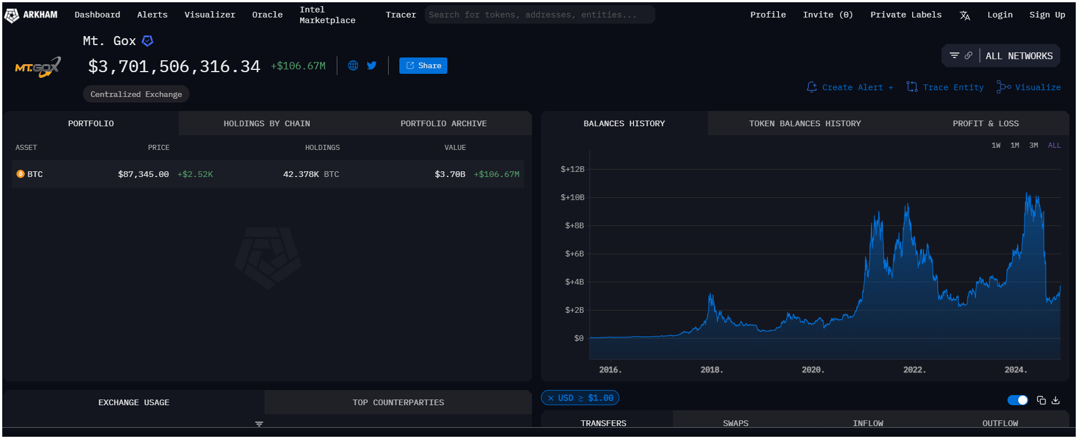Click the Trace Entity path icon
The height and width of the screenshot is (439, 1078).
[x=912, y=87]
